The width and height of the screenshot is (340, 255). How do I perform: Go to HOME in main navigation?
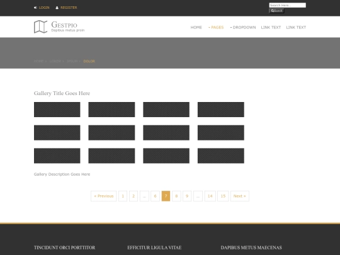coord(196,27)
